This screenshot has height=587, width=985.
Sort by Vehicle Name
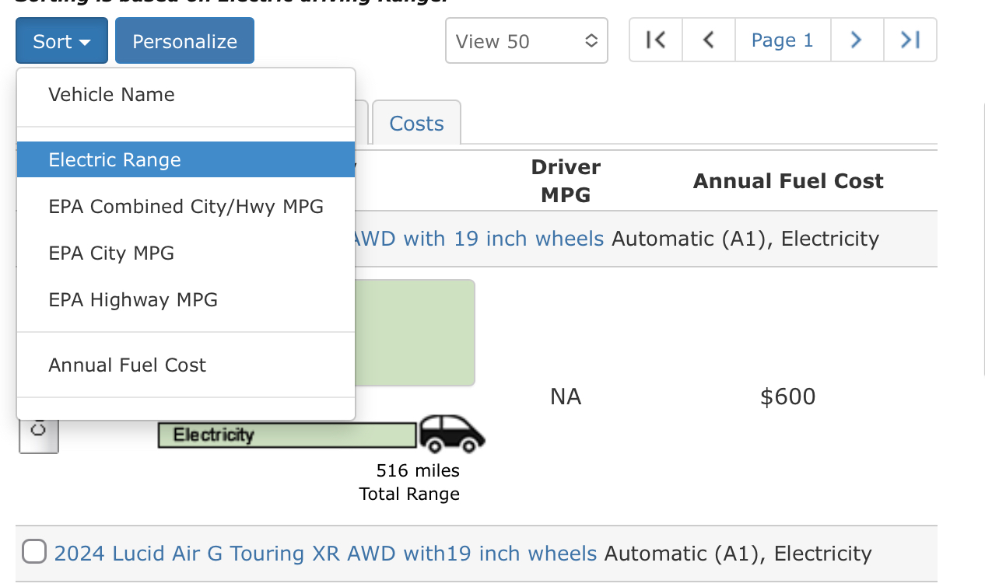pyautogui.click(x=111, y=95)
